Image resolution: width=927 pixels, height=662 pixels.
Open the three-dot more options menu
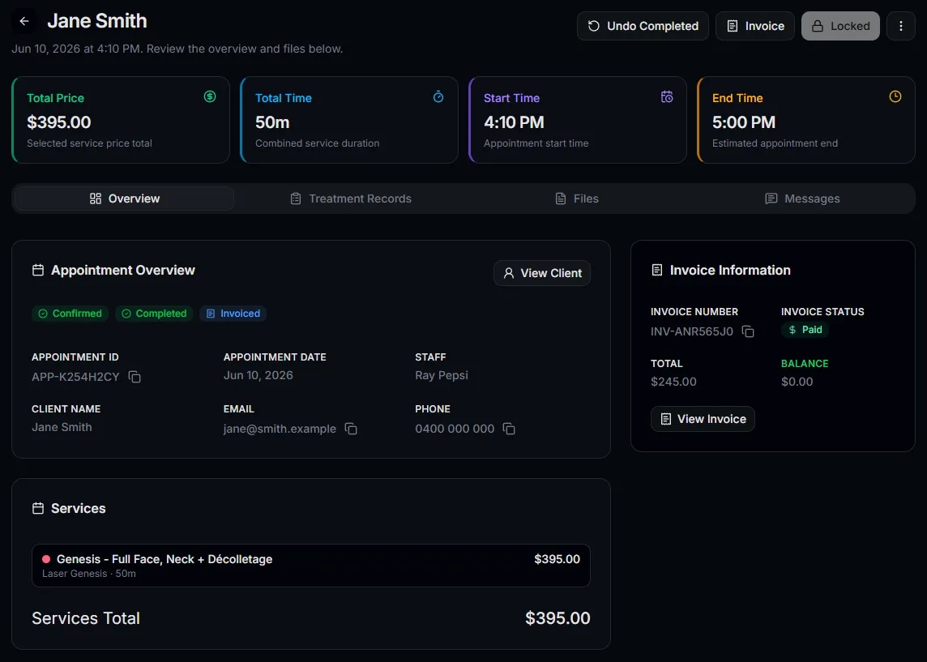tap(900, 26)
